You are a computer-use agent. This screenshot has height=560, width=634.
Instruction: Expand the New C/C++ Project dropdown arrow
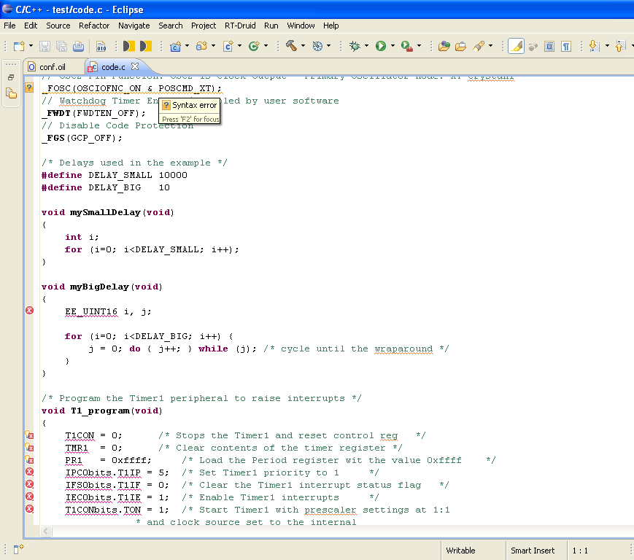click(187, 46)
